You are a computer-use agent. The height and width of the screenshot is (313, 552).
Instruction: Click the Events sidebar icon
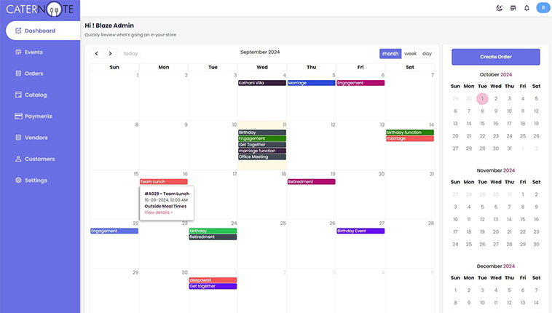(18, 52)
